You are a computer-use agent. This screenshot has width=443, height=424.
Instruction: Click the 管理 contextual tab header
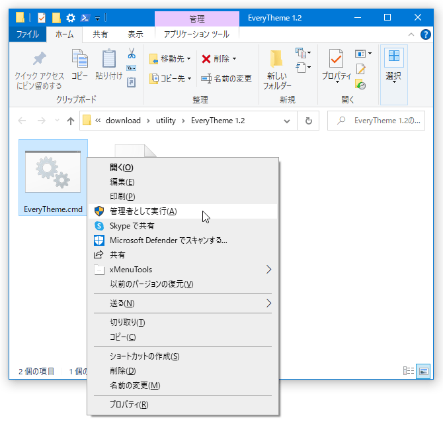click(x=197, y=19)
